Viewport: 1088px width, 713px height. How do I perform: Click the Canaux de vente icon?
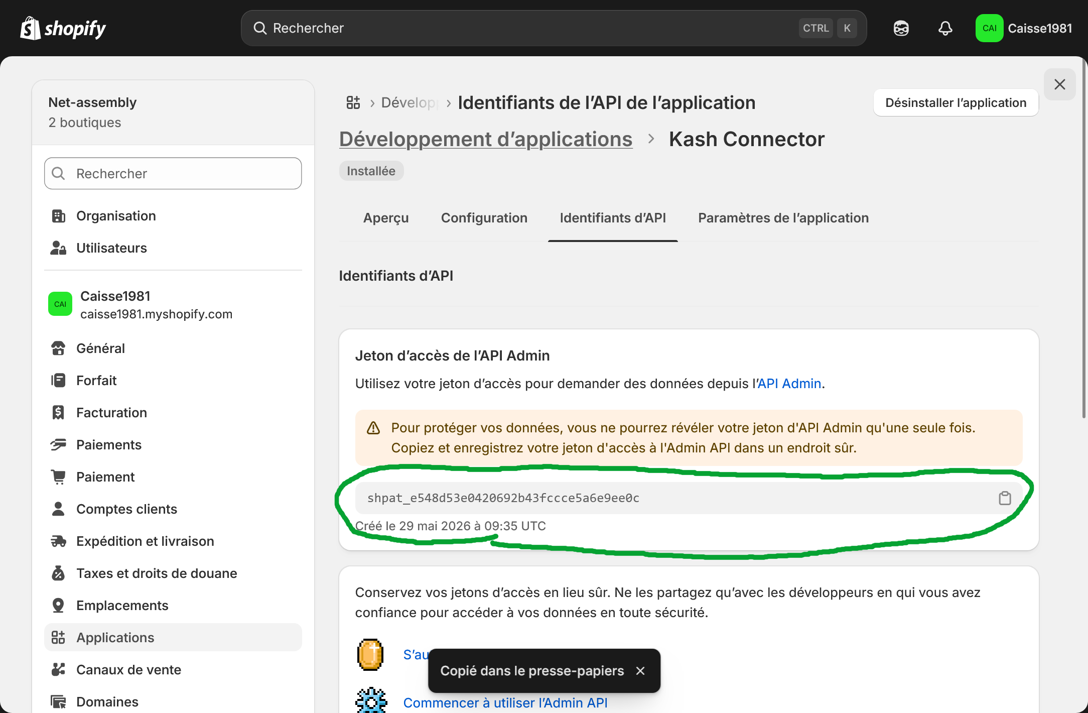click(x=58, y=670)
